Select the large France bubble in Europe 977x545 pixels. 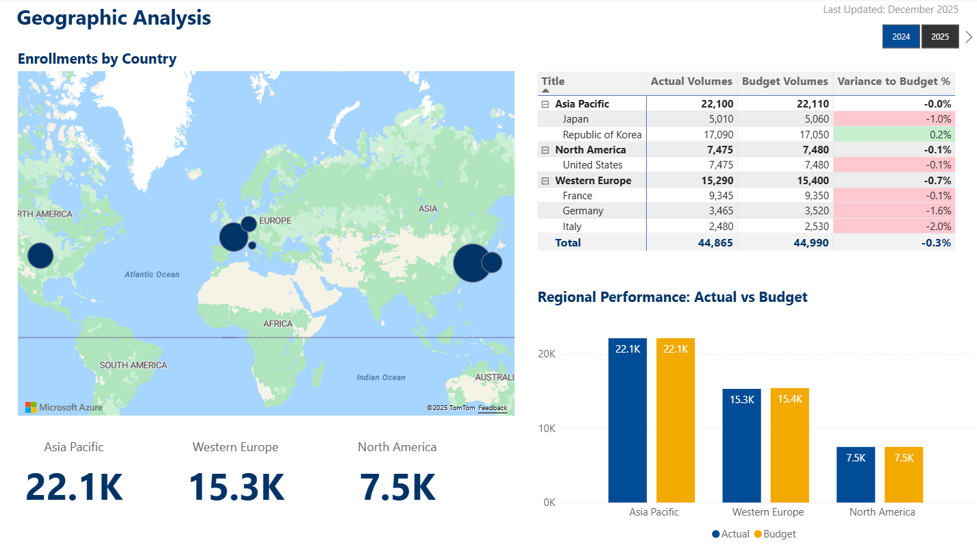pyautogui.click(x=234, y=237)
